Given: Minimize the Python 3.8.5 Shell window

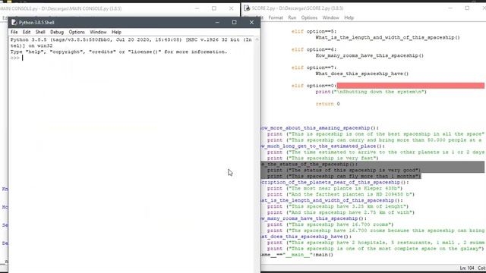Looking at the screenshot, I should pyautogui.click(x=217, y=22).
